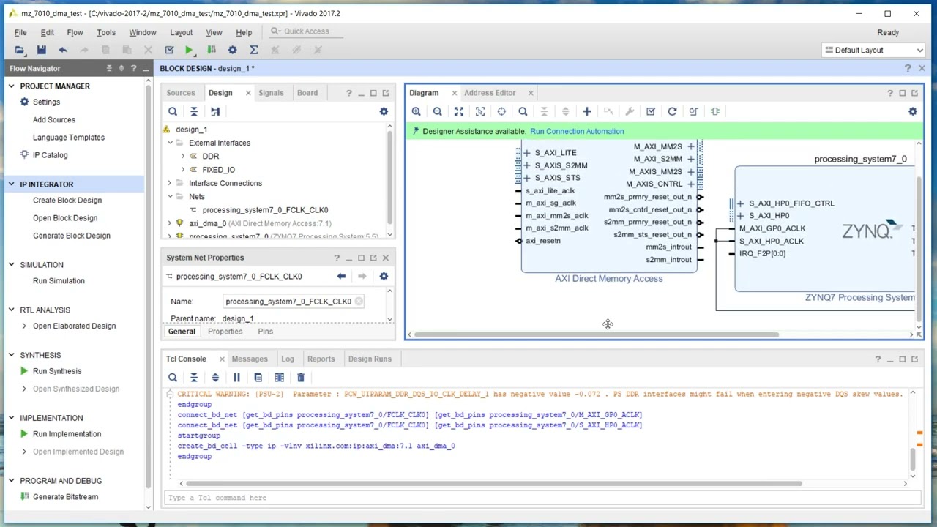Open the Layout menu
The image size is (937, 527).
(181, 32)
